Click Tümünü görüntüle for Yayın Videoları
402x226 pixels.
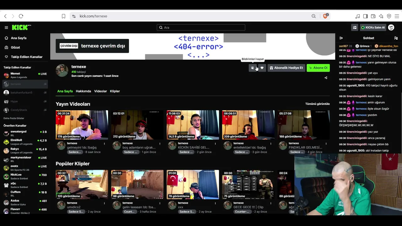(318, 104)
